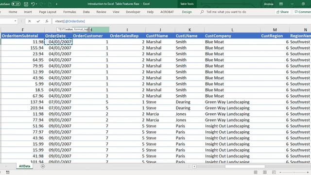Click the OrderItemSubtotal header cell
Image resolution: width=311 pixels, height=175 pixels.
23,36
